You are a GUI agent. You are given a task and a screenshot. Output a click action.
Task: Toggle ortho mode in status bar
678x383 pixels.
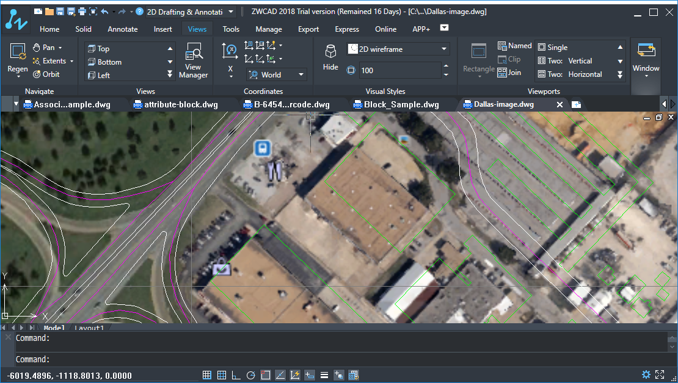click(x=236, y=375)
